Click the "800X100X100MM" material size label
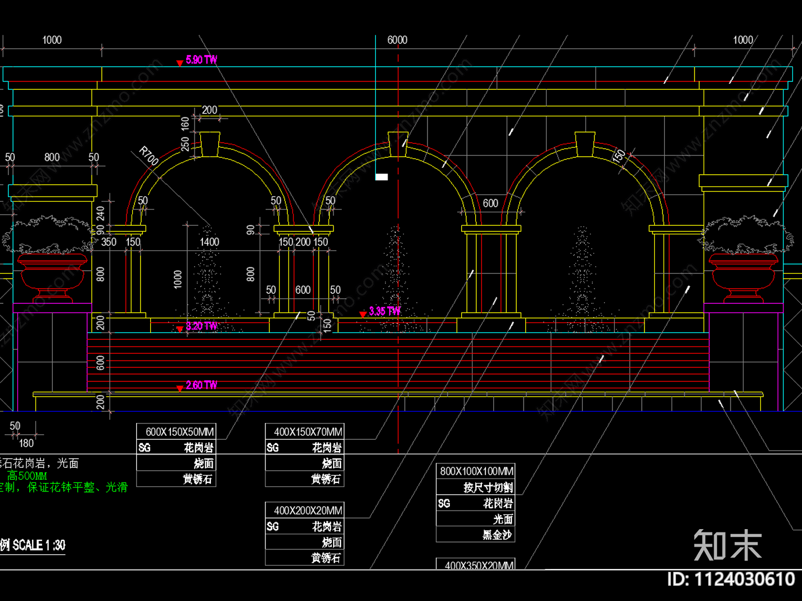This screenshot has height=601, width=802. tap(477, 471)
